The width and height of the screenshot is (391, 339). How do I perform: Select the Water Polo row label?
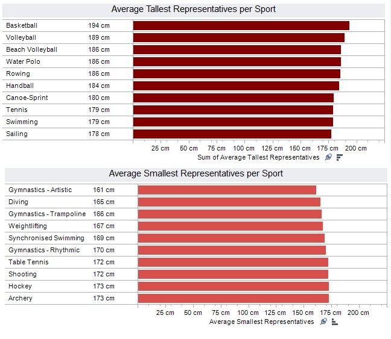[x=22, y=61]
